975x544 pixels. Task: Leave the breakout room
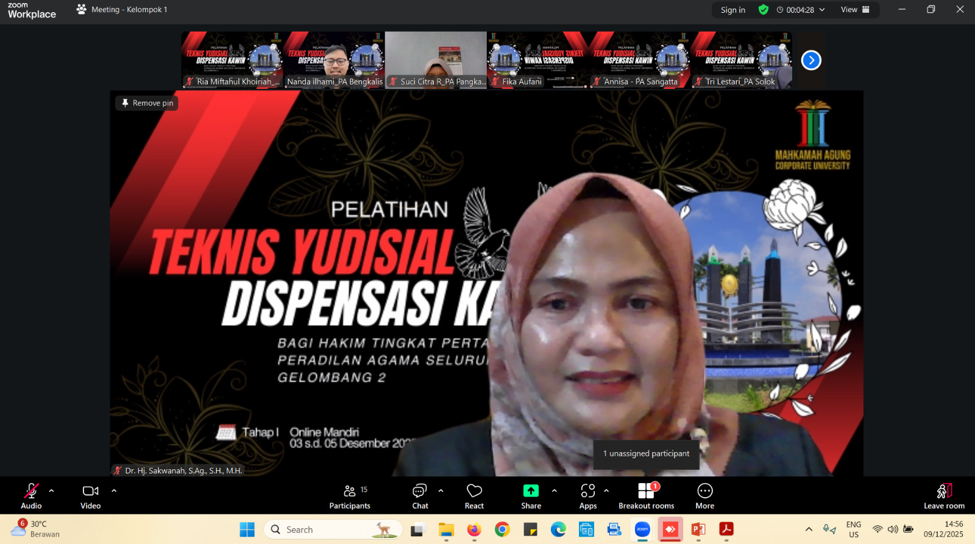[944, 496]
